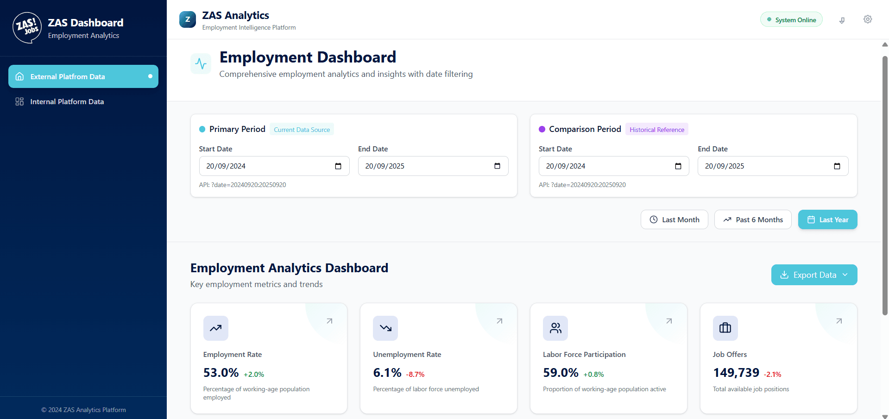Screen dimensions: 889x419
Task: Open the download icon in the top toolbar
Action: tap(842, 20)
